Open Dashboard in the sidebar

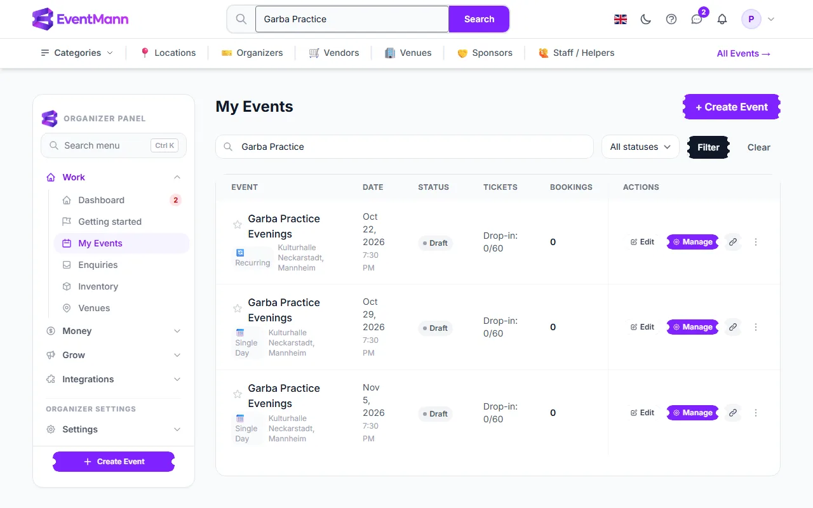point(121,200)
